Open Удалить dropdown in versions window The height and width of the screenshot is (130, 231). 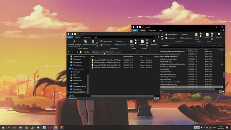pos(119,41)
